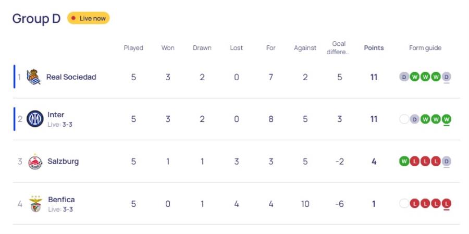Click the Inter club crest
469x234 pixels.
coord(35,119)
